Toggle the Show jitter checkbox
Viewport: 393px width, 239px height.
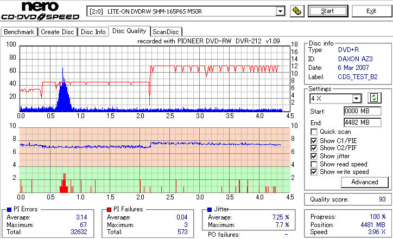coord(314,156)
